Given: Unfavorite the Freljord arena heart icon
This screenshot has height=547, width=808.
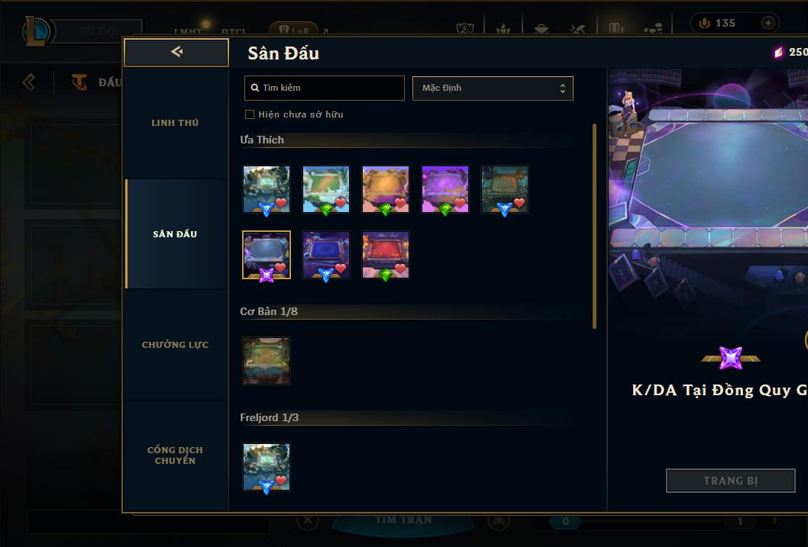Looking at the screenshot, I should point(281,480).
